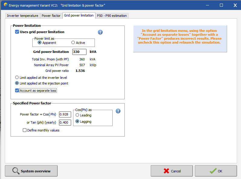Select Active power limit option
Screen dimensions: 241x179
point(73,43)
